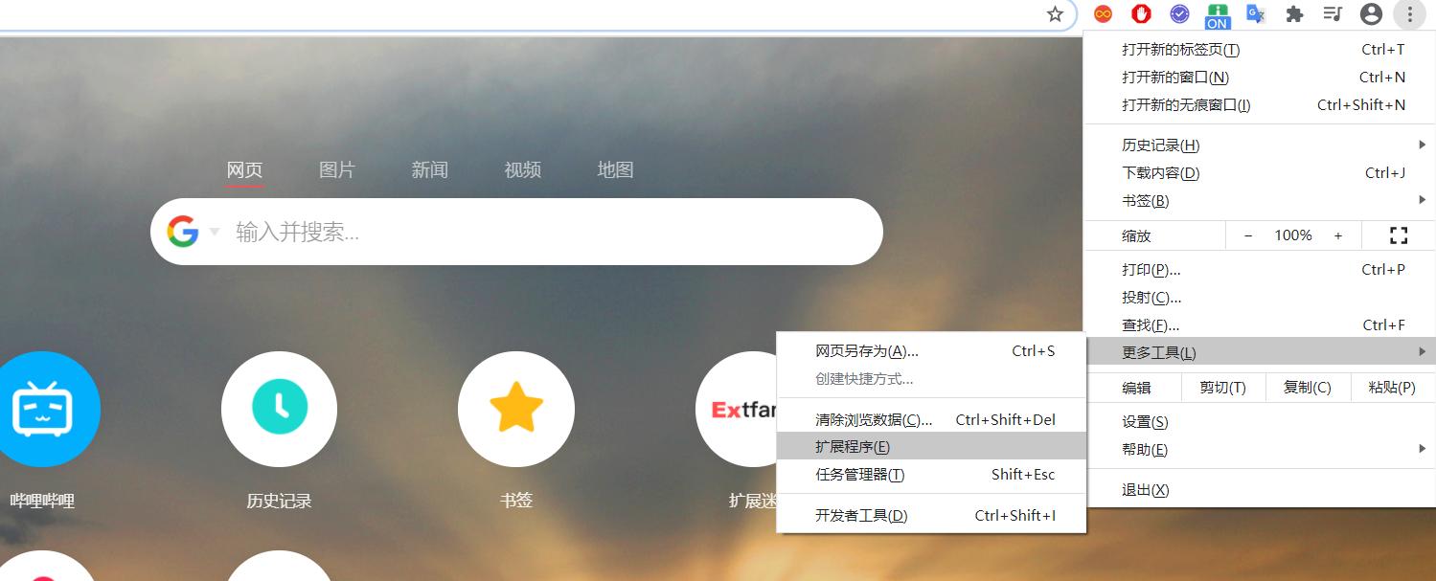Screen dimensions: 1436x581
Task: Click the red stop-hand ad blocker icon
Action: tap(1141, 13)
